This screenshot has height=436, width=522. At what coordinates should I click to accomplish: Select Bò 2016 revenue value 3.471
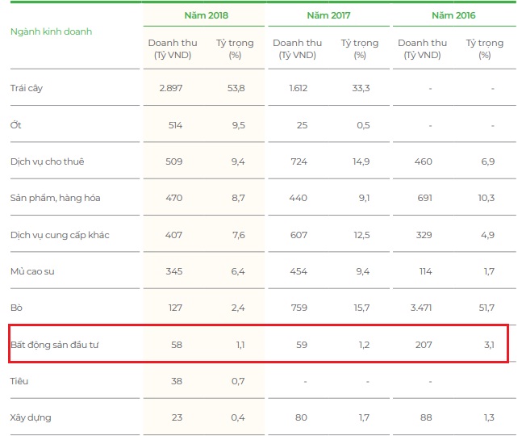[x=419, y=308]
